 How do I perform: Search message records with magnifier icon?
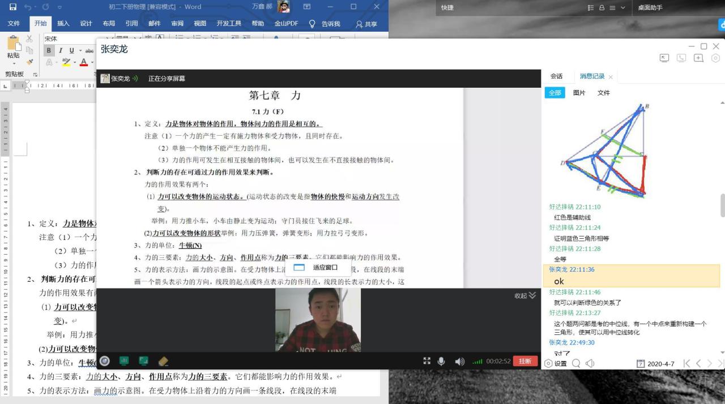pyautogui.click(x=575, y=364)
